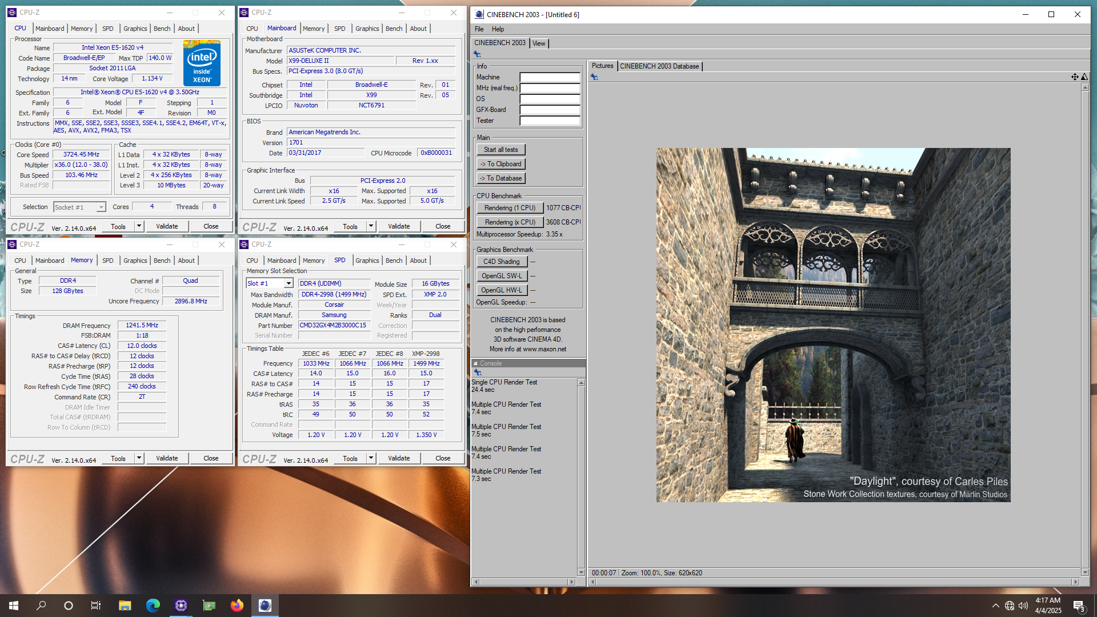Open the Windows Start menu

point(14,606)
